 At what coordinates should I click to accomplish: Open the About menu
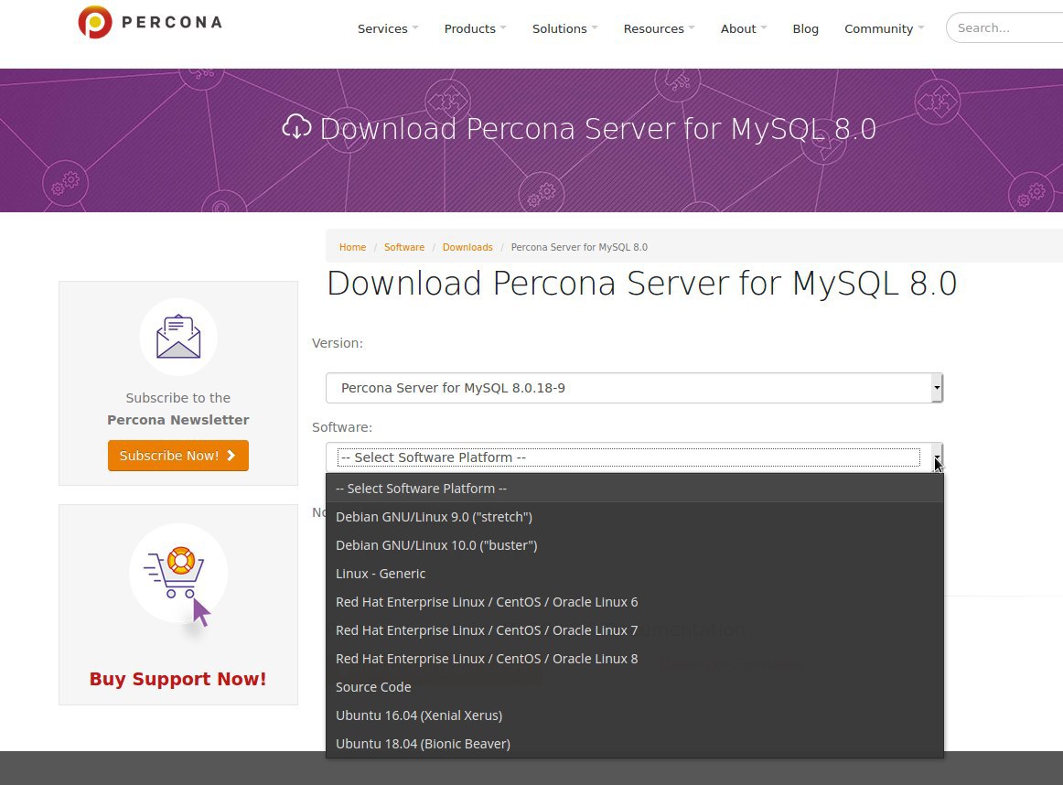click(744, 28)
